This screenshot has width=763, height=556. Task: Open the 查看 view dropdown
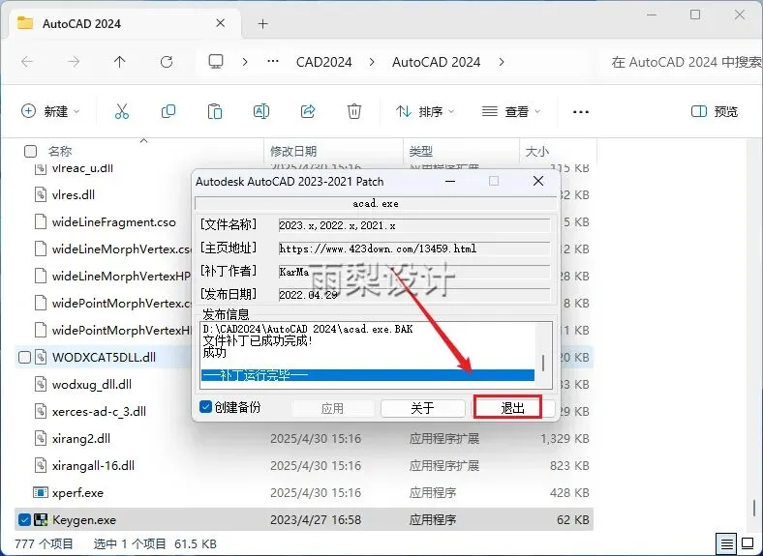511,111
